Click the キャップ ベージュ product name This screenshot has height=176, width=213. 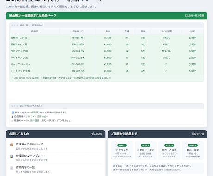point(20,64)
